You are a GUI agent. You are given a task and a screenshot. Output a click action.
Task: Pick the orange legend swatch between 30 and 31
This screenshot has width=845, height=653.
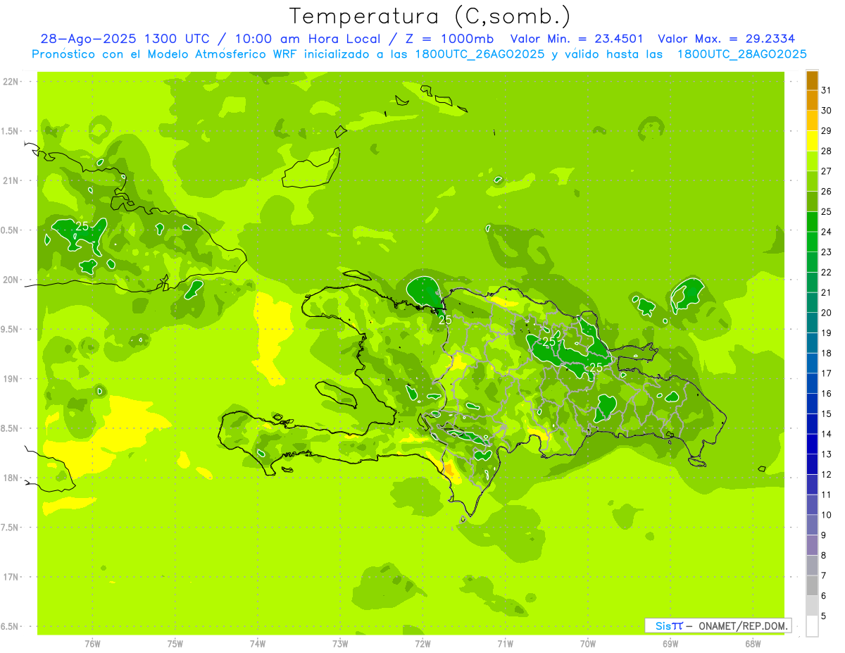[x=812, y=101]
